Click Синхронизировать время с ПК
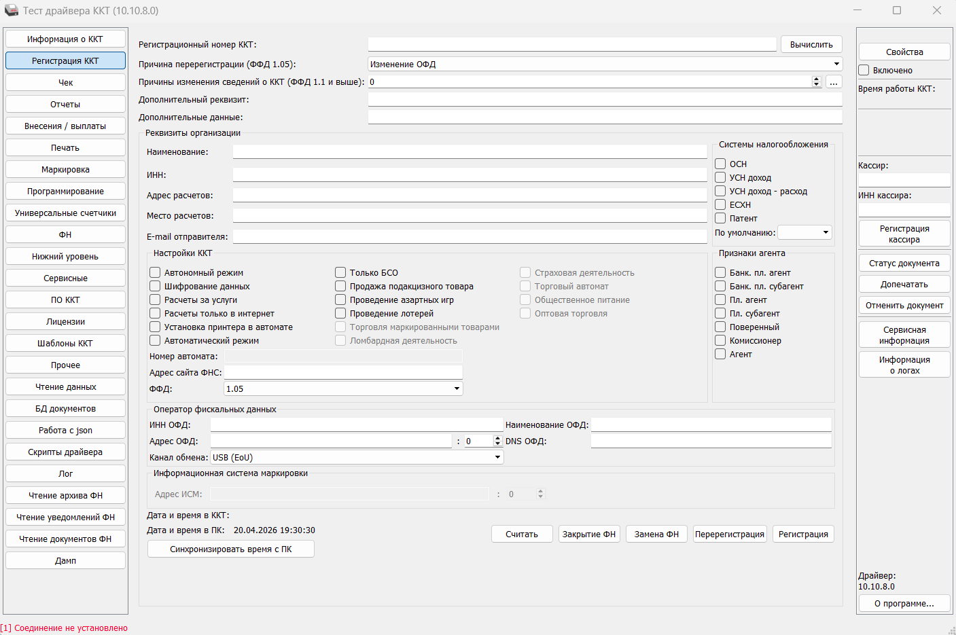 [231, 549]
